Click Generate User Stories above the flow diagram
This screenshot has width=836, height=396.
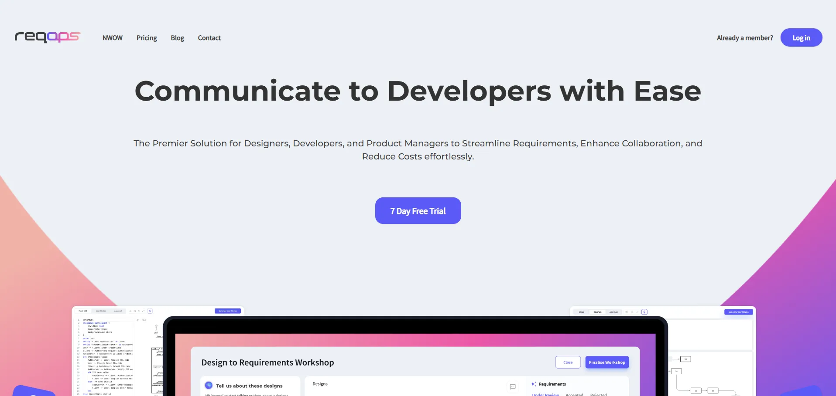[738, 312]
